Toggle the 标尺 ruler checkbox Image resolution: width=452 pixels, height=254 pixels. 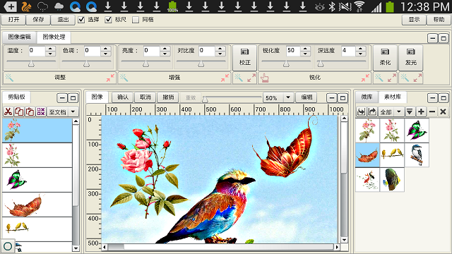(x=108, y=20)
